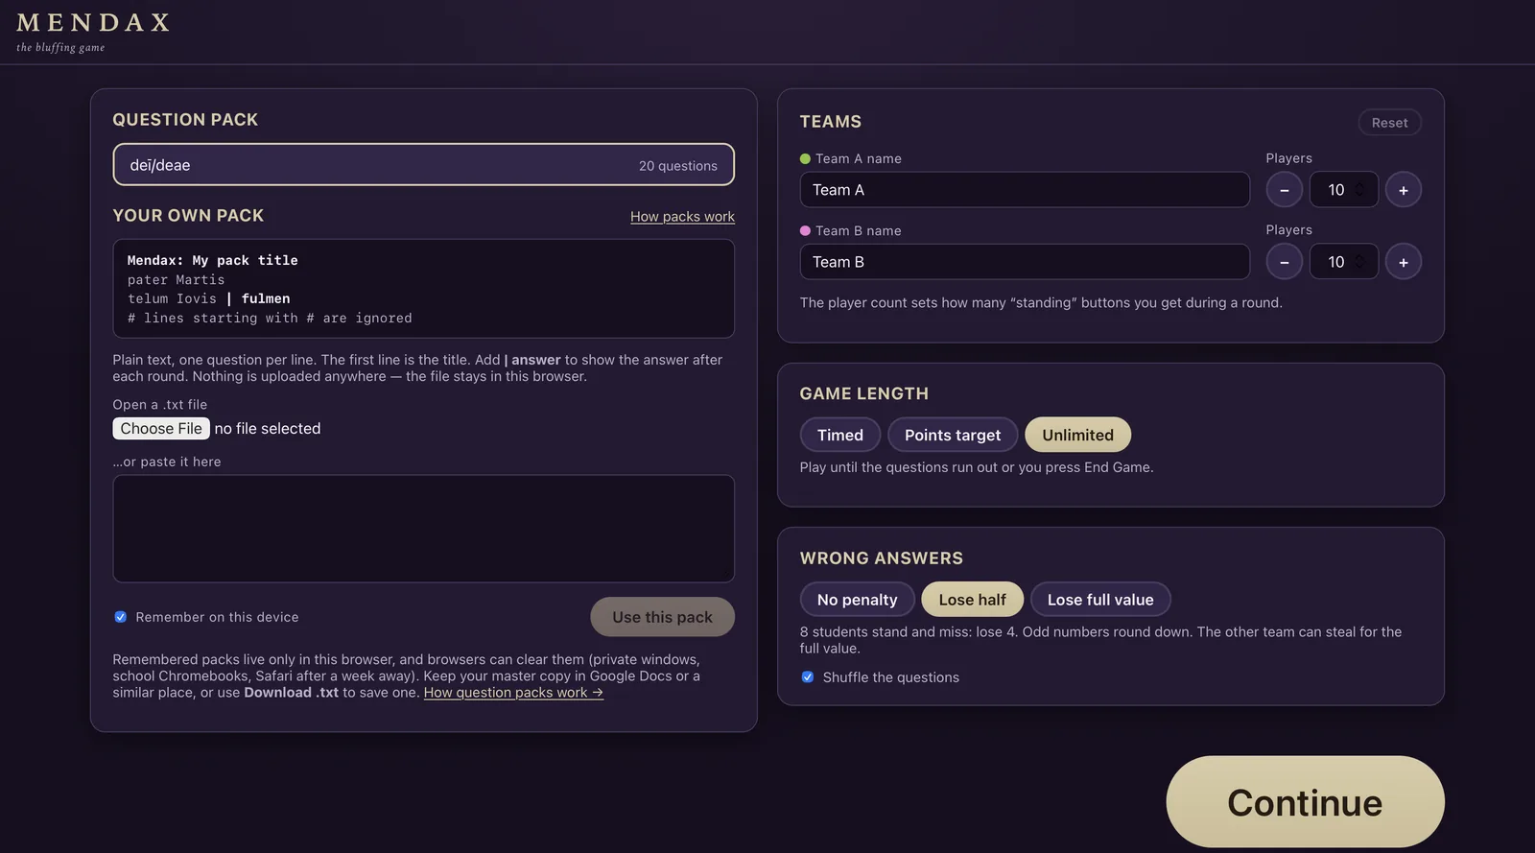Image resolution: width=1535 pixels, height=853 pixels.
Task: Decrease Team B player count
Action: coord(1284,262)
